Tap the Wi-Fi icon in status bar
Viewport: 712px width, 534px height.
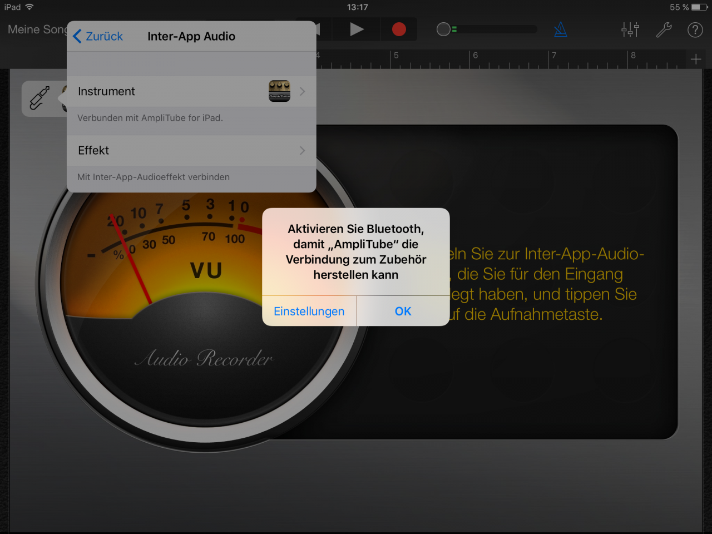point(29,7)
